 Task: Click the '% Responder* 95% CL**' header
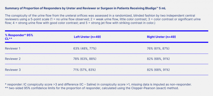click(19, 37)
